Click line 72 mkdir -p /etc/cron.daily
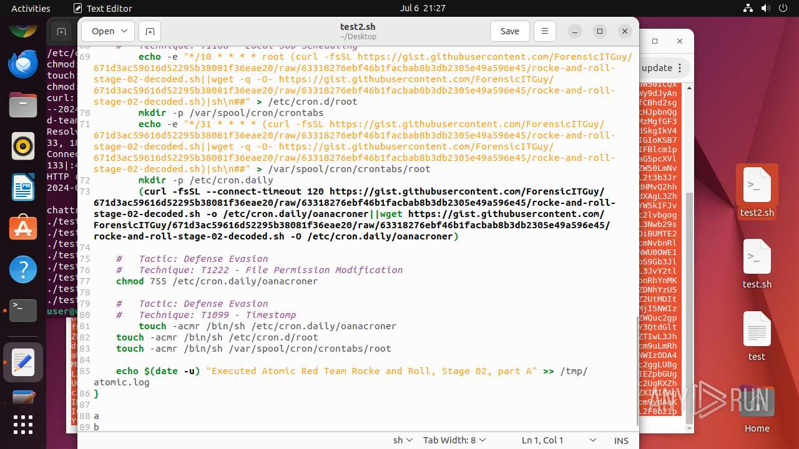This screenshot has height=449, width=799. (206, 180)
